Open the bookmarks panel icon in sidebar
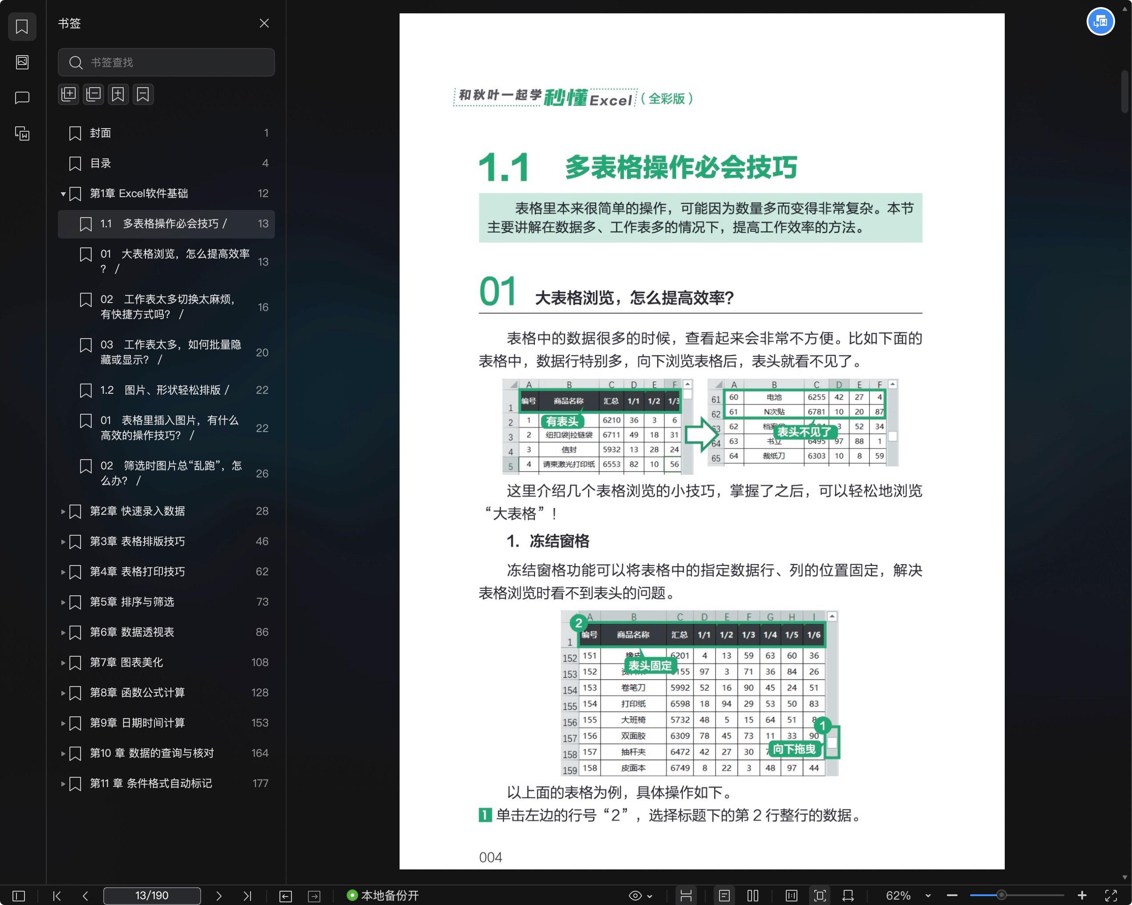This screenshot has height=905, width=1132. [22, 27]
